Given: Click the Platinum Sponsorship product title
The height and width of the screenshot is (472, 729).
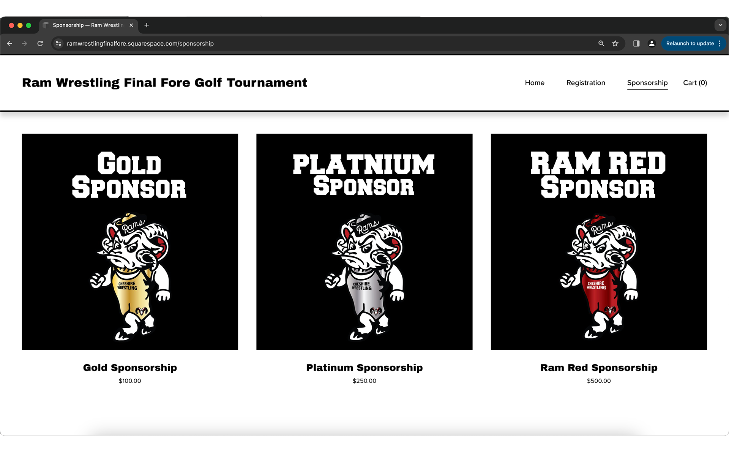Looking at the screenshot, I should [364, 368].
